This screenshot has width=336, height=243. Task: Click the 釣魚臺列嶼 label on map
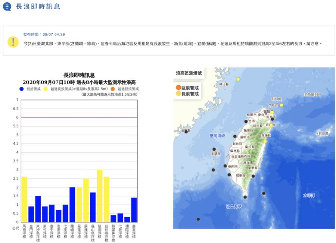[312, 95]
